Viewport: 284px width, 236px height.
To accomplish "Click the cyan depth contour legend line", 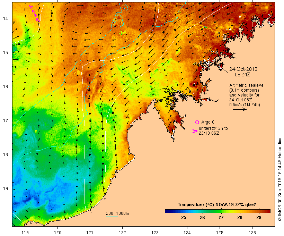I will tap(112, 217).
